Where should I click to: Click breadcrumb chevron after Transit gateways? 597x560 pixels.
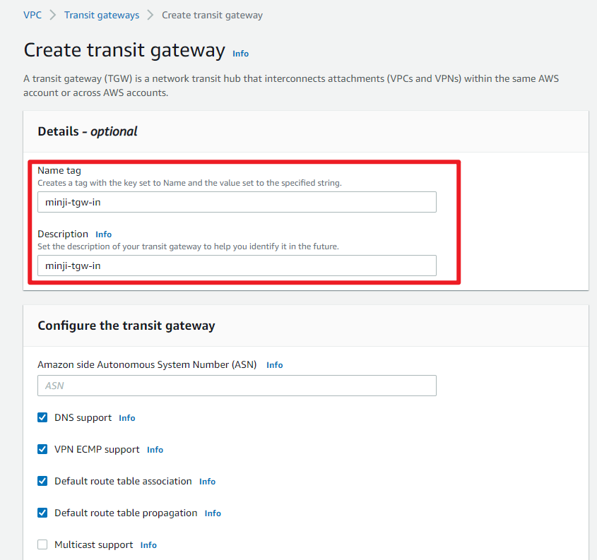pyautogui.click(x=150, y=15)
